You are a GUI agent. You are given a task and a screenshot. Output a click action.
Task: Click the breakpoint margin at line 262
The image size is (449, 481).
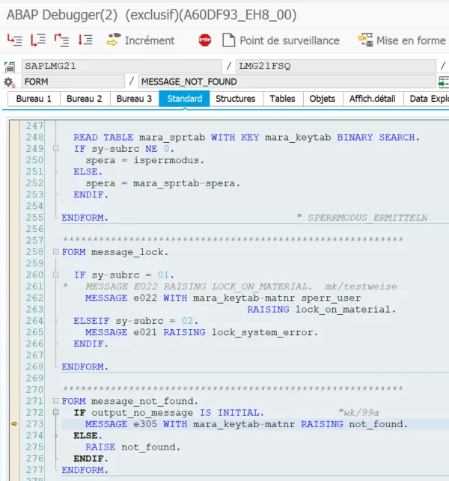coord(14,298)
